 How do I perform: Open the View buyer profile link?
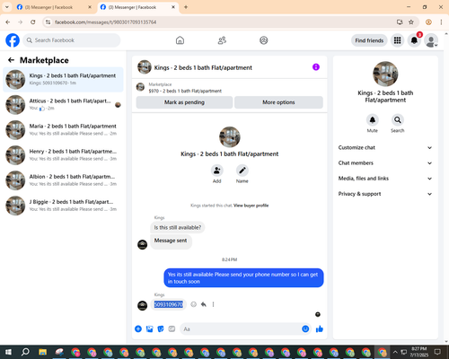coord(251,206)
